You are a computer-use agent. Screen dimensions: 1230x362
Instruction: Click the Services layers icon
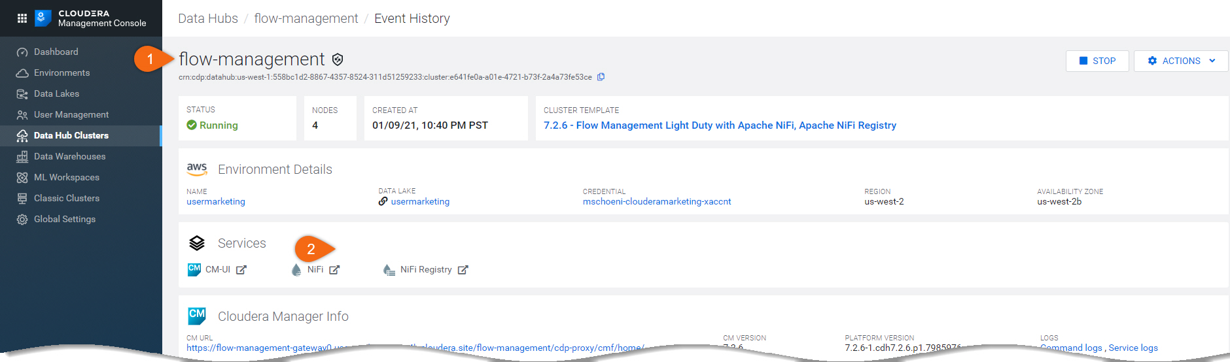[x=197, y=243]
